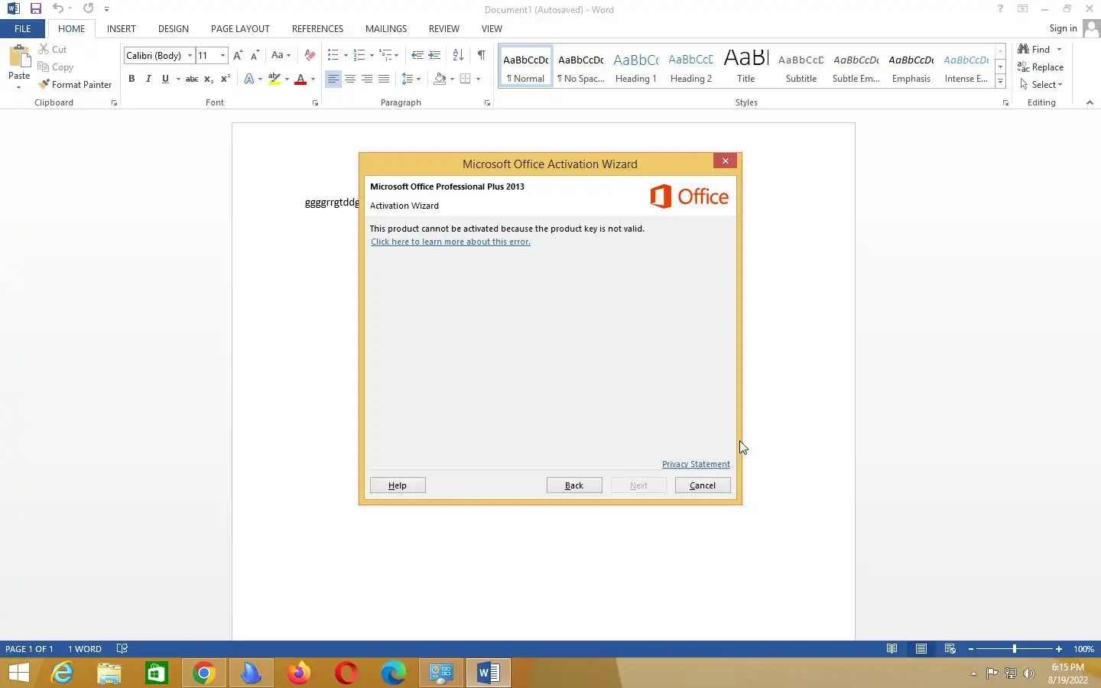
Task: Open the Bullets list dropdown arrow
Action: coord(346,55)
